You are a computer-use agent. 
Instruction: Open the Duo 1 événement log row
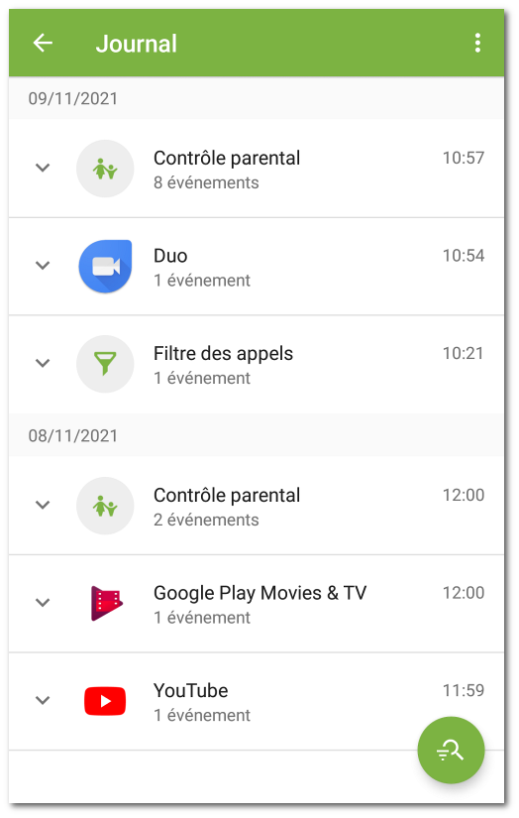257,267
